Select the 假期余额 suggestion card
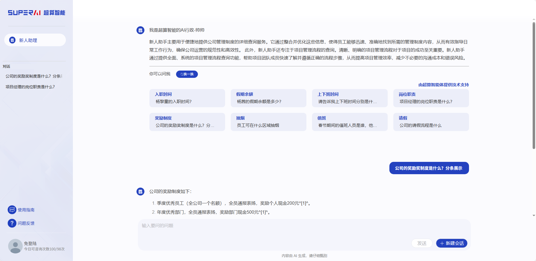The height and width of the screenshot is (261, 536). point(268,98)
